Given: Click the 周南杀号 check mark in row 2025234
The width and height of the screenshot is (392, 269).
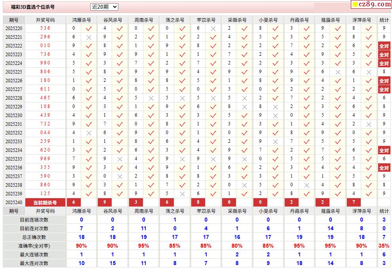Looking at the screenshot, I should pyautogui.click(x=151, y=151).
